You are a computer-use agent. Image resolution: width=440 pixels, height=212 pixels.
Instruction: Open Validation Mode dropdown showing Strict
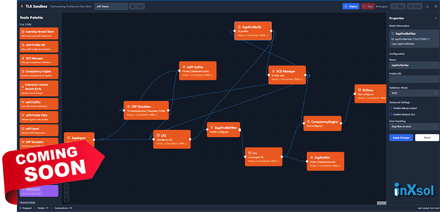click(414, 93)
